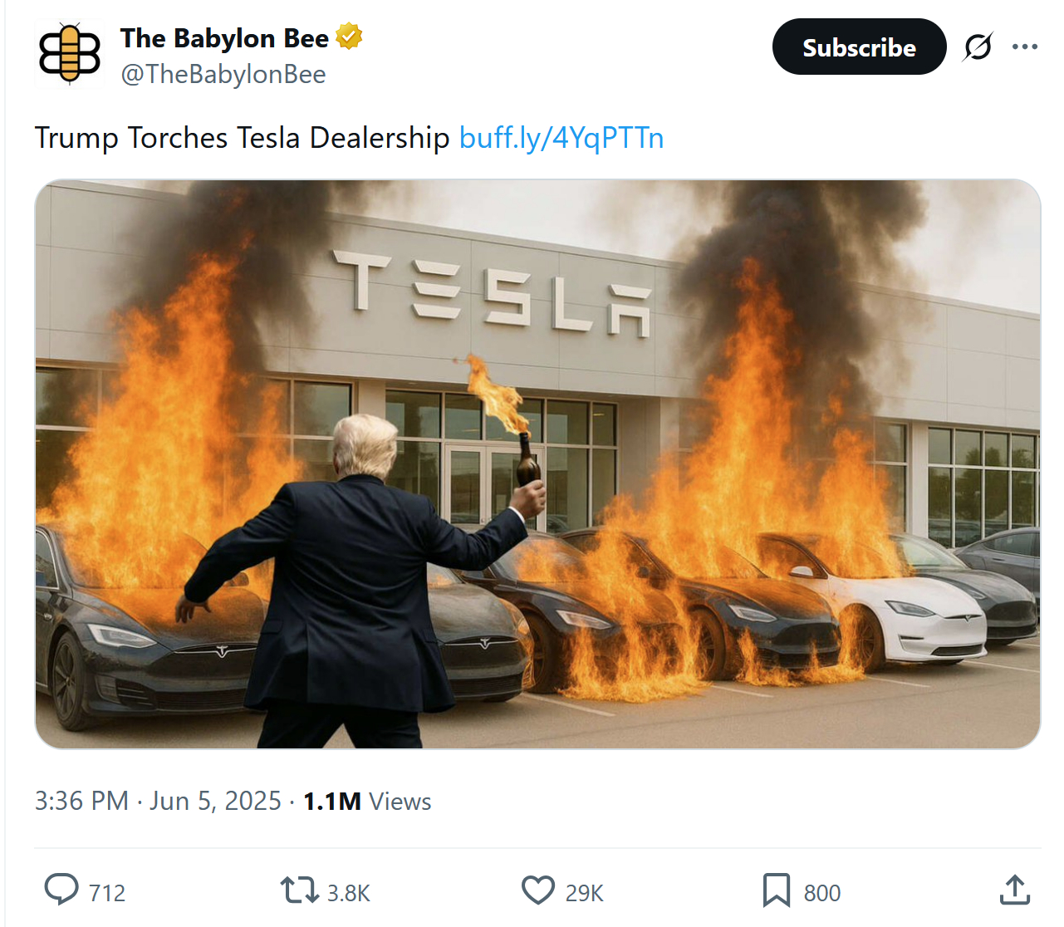This screenshot has width=1064, height=927.
Task: Repost using the retweet arrows icon
Action: [x=299, y=890]
